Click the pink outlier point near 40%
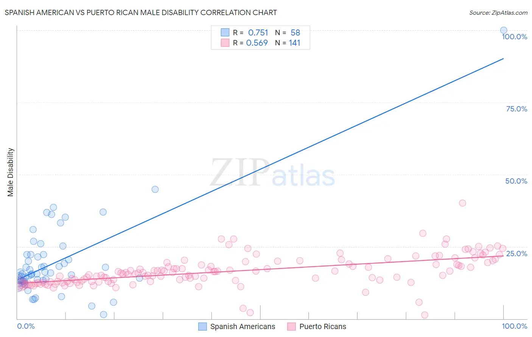The image size is (532, 337). click(462, 203)
